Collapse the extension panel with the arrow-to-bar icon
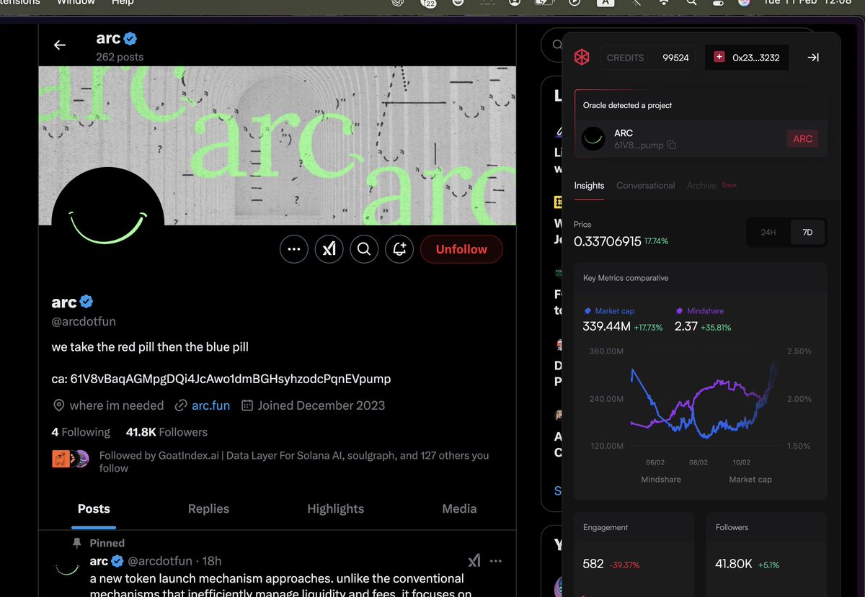The height and width of the screenshot is (597, 865). click(813, 58)
